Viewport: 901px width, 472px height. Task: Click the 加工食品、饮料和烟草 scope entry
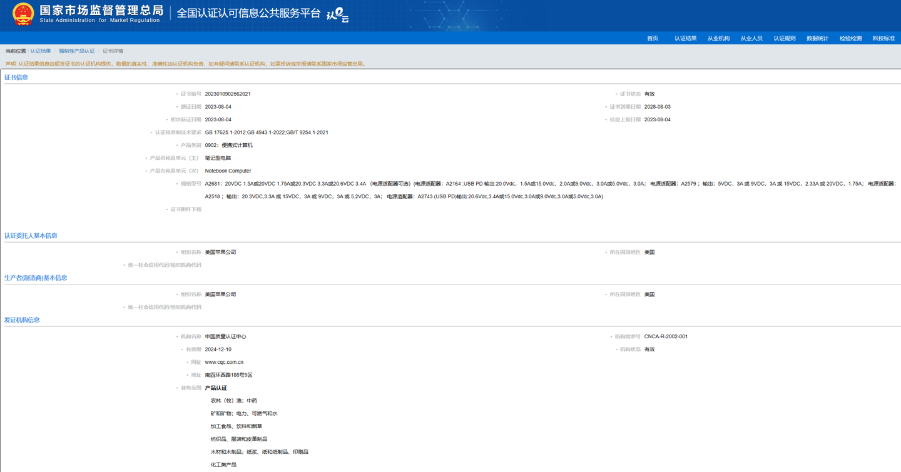[237, 426]
